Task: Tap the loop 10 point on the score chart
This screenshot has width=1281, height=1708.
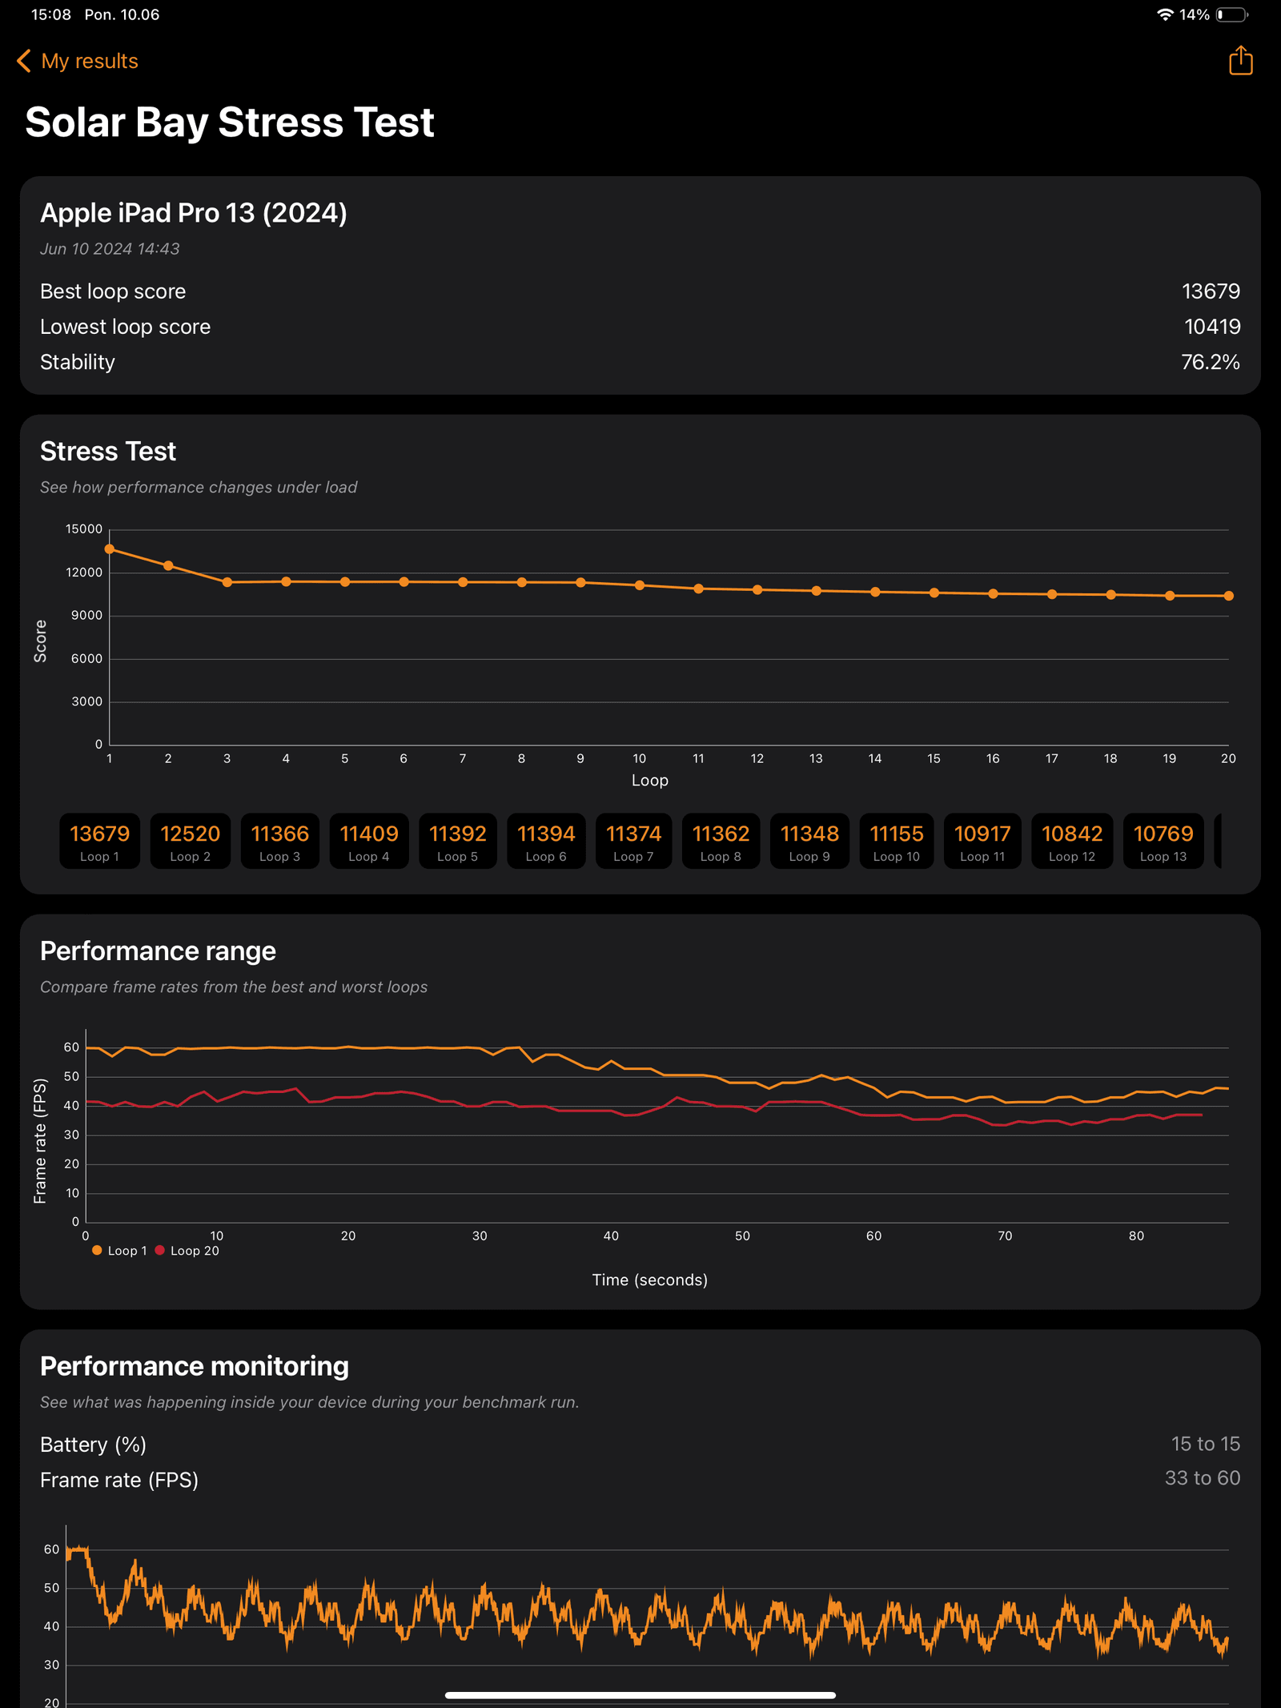Action: [640, 585]
